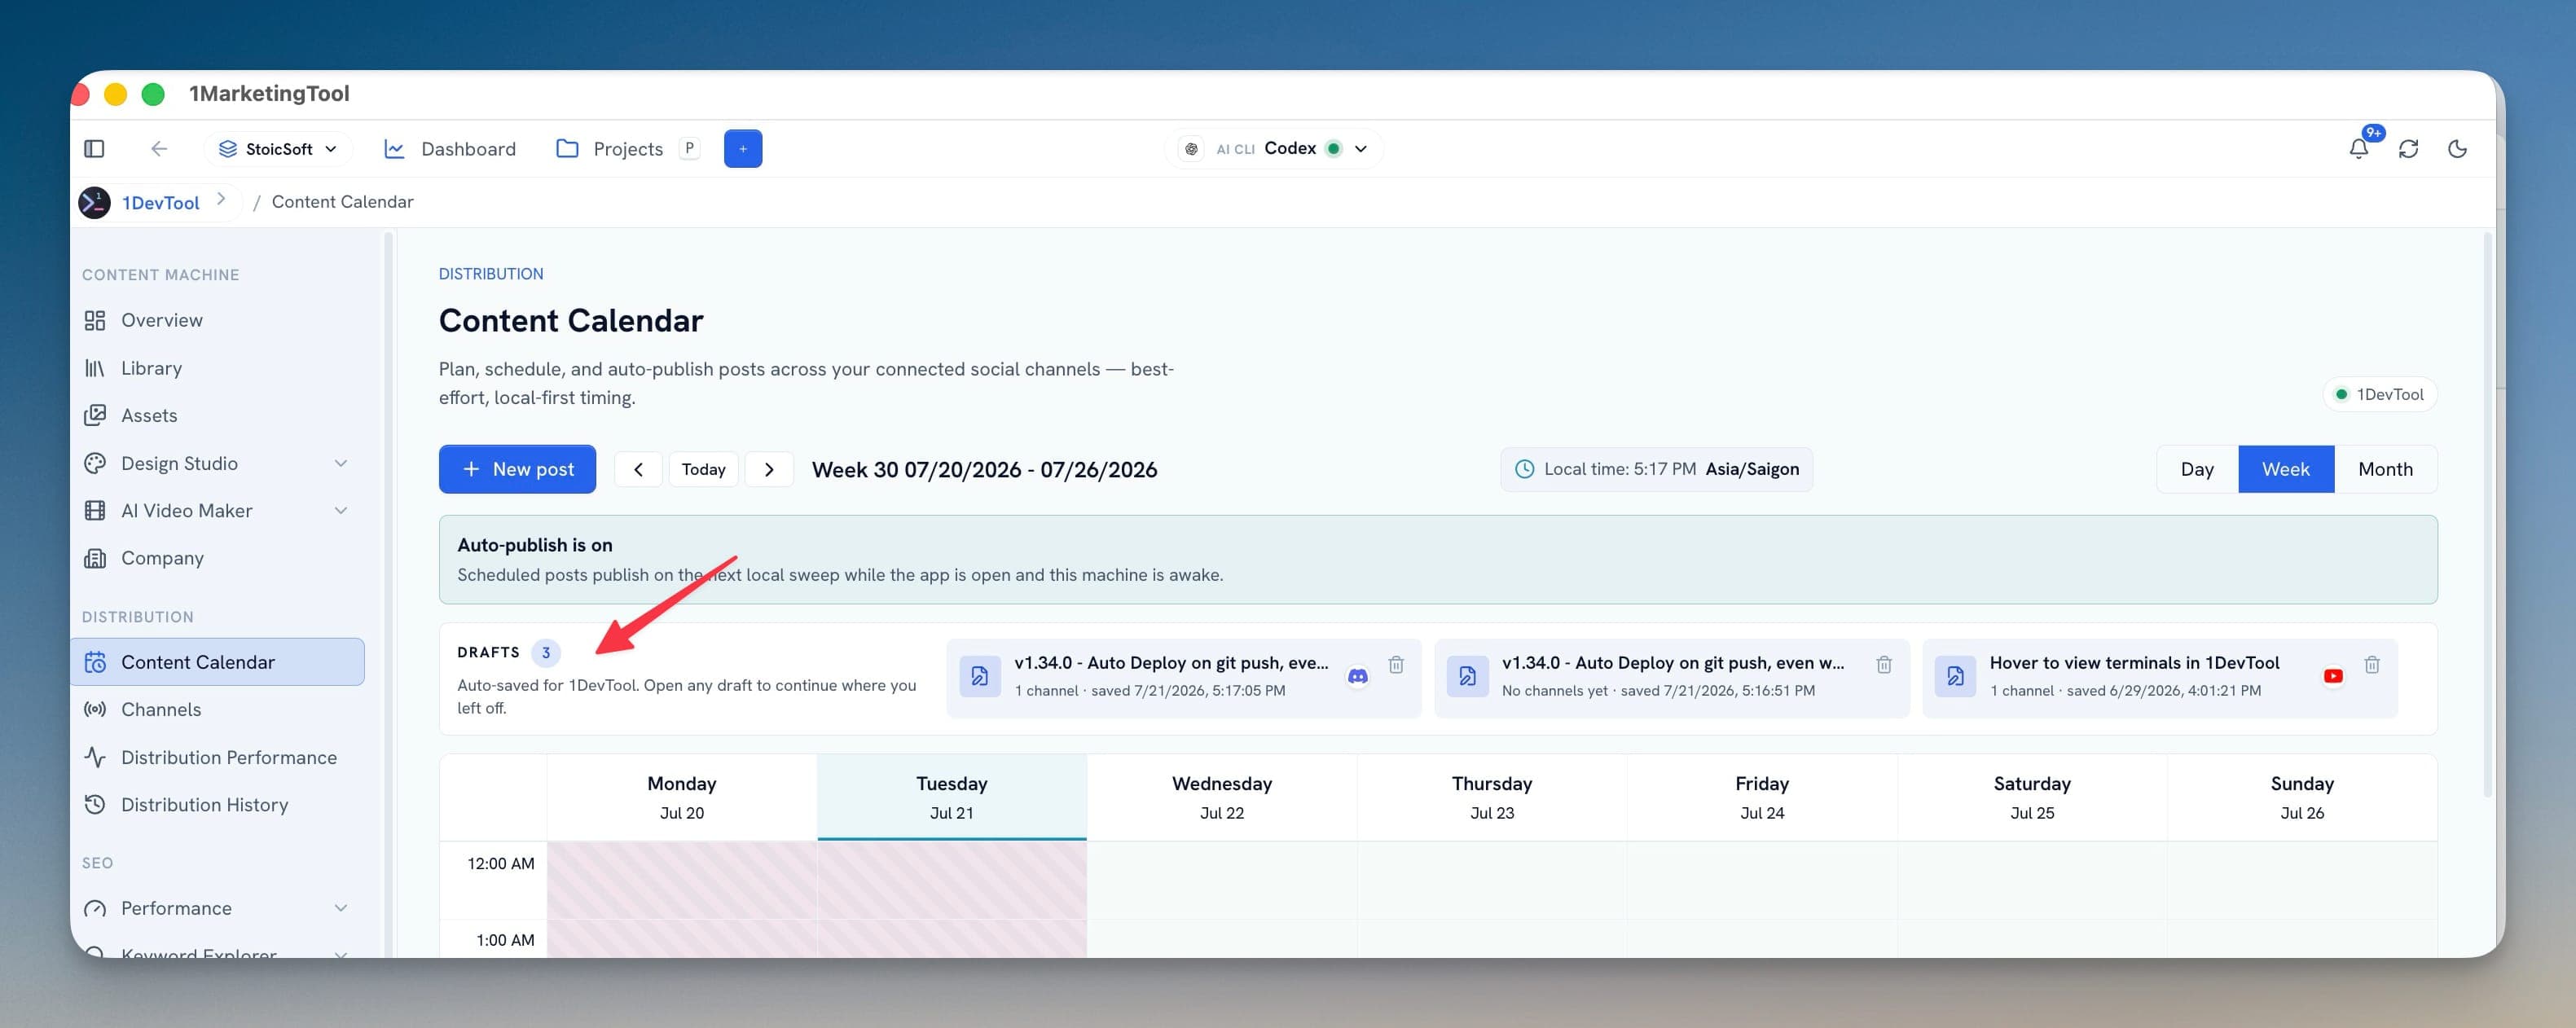Viewport: 2576px width, 1028px height.
Task: Open Overview in sidebar
Action: click(x=218, y=320)
